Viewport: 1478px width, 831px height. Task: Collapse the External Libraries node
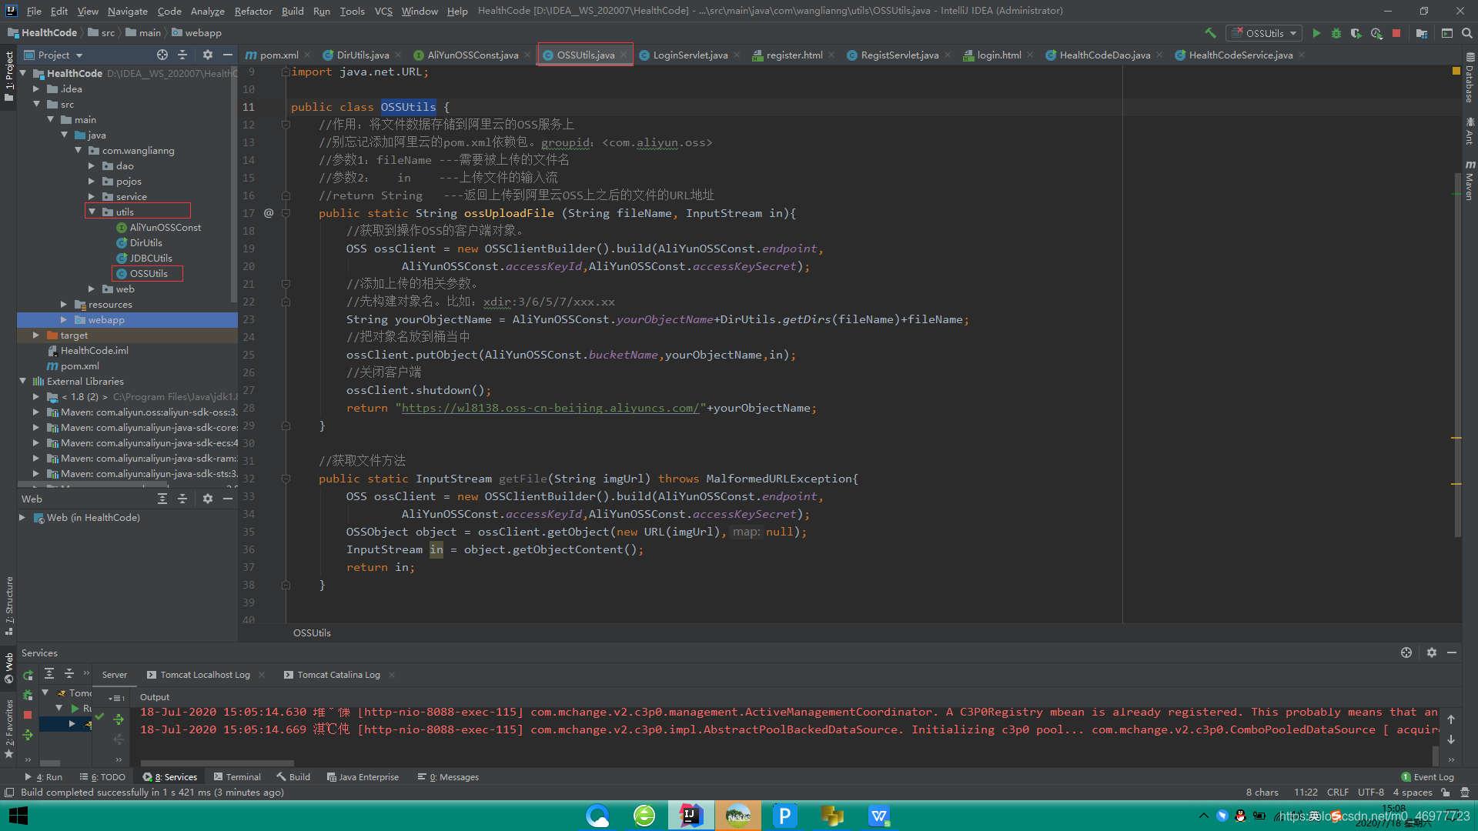[22, 381]
